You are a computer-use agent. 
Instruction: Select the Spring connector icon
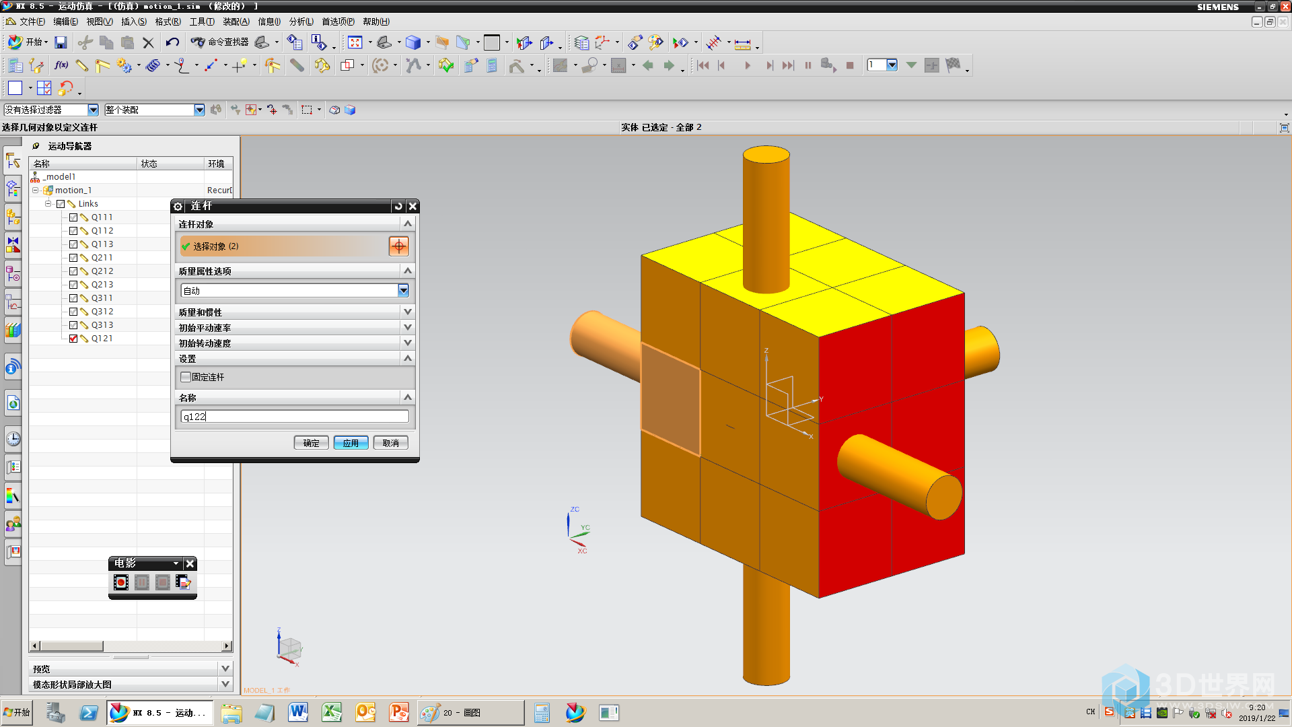pos(153,65)
